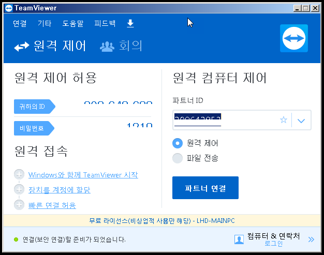Open the Windows와 함께 TeamViewer 시작 link
324x255 pixels.
(x=83, y=175)
